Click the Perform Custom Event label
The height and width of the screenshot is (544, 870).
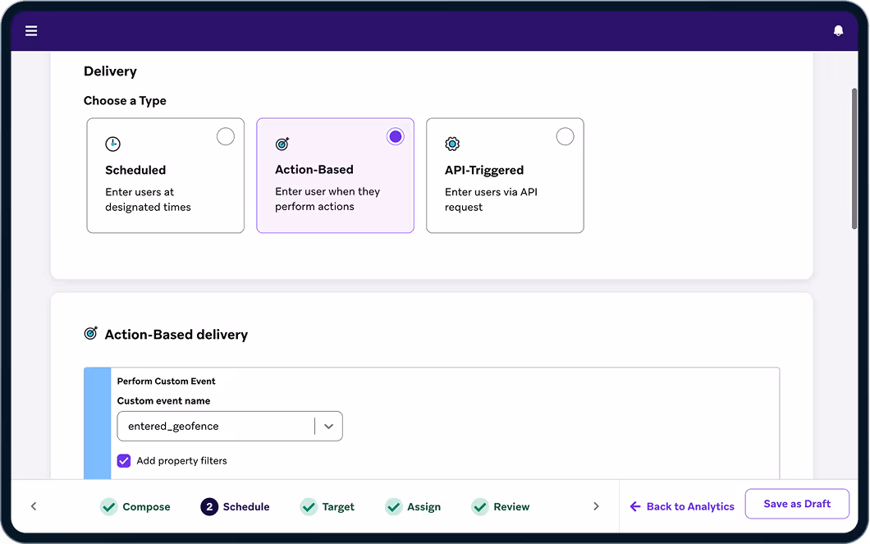[x=166, y=381]
